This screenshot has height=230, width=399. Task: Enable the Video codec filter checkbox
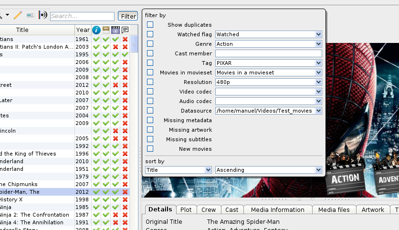click(150, 91)
